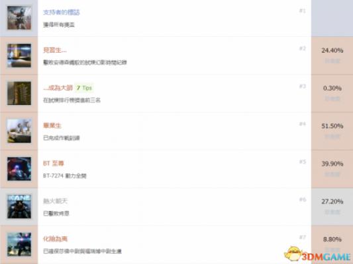This screenshot has width=353, height=264.
Task: Open the KANE boss achievement icon
Action: pos(19,207)
